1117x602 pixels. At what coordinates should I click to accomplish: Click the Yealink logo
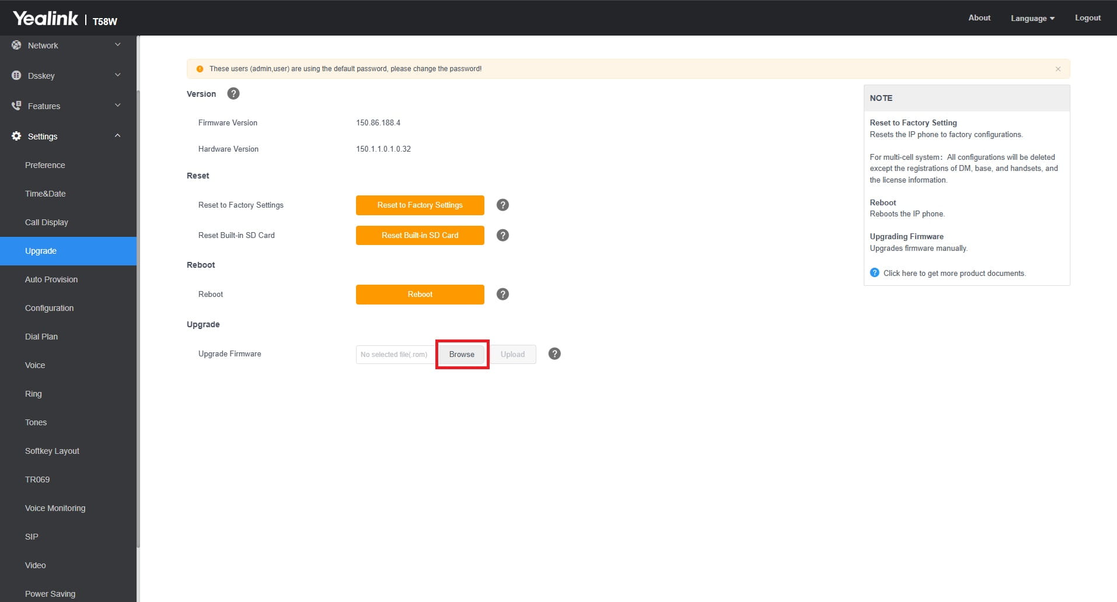46,19
